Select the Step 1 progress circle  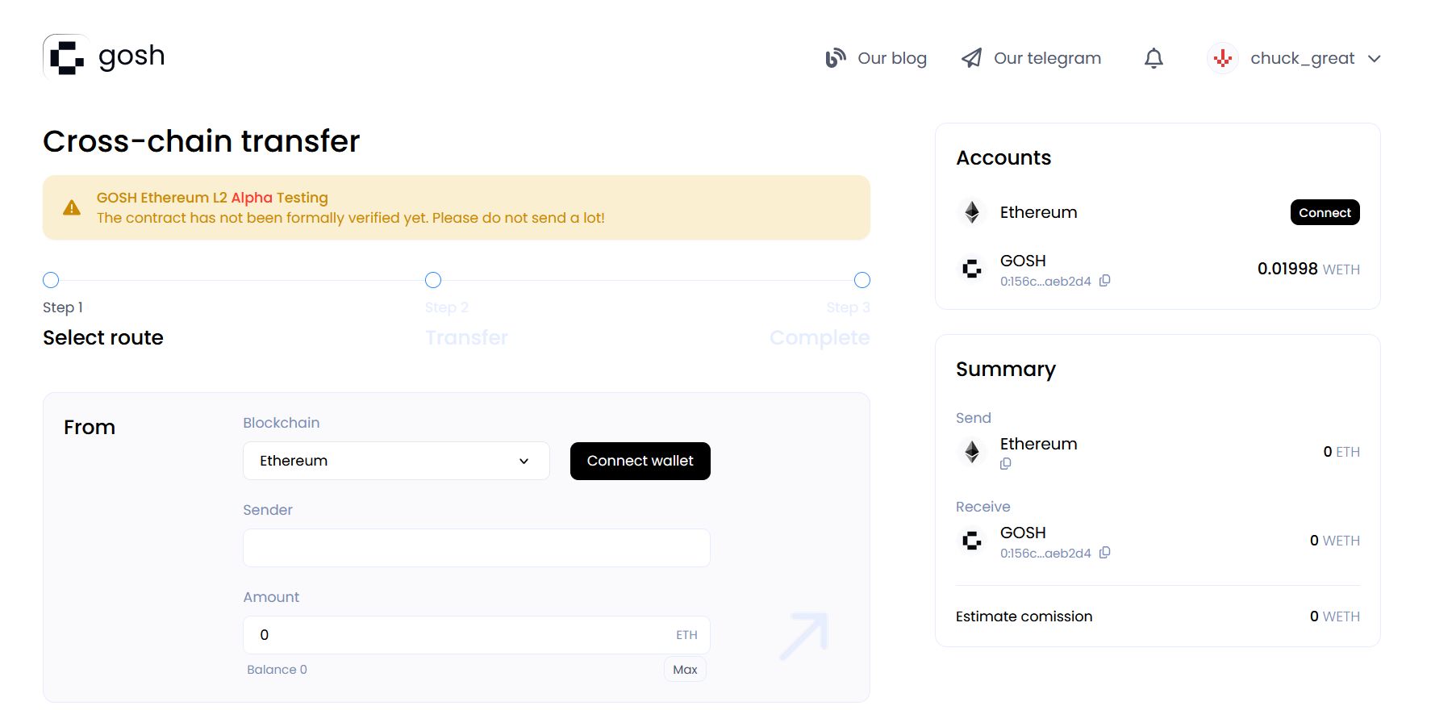coord(51,280)
